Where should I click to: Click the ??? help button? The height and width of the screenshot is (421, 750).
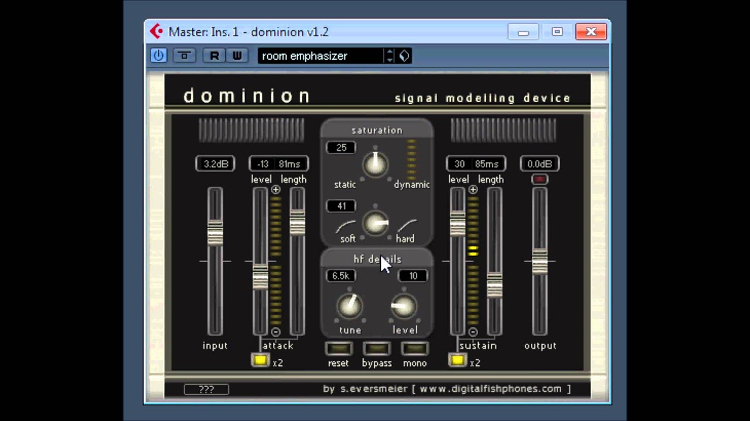pyautogui.click(x=206, y=389)
